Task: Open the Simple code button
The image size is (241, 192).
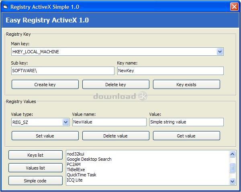Action: click(35, 181)
